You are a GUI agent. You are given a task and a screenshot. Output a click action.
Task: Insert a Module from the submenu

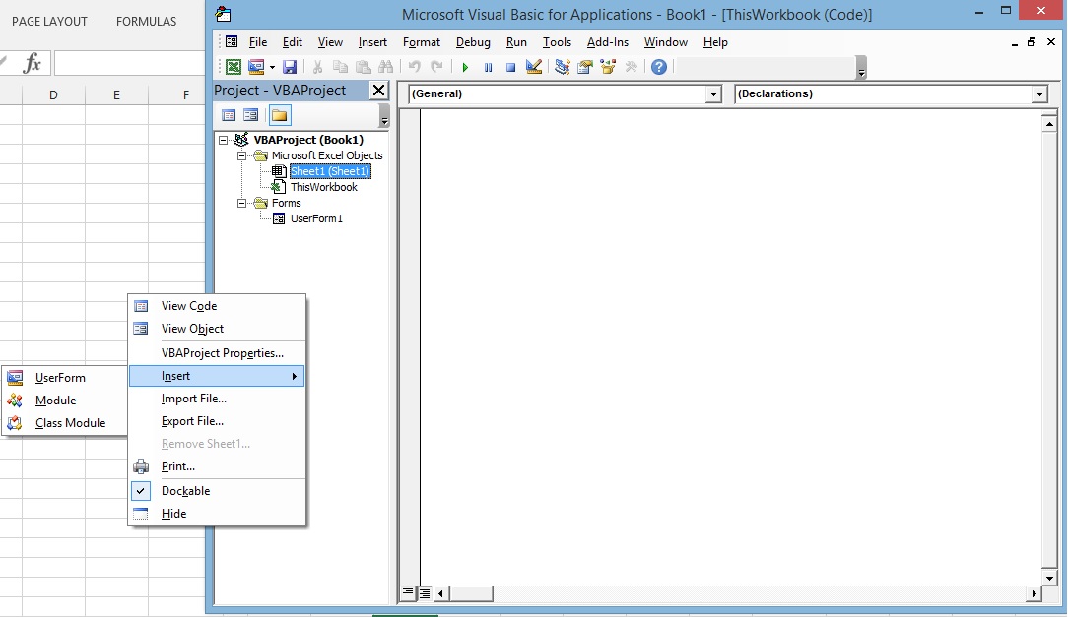64,400
